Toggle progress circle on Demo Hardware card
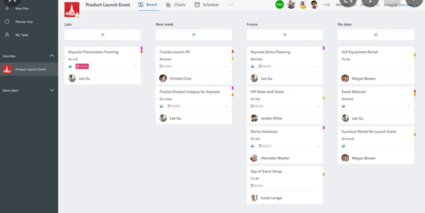The width and height of the screenshot is (425, 213). click(252, 146)
